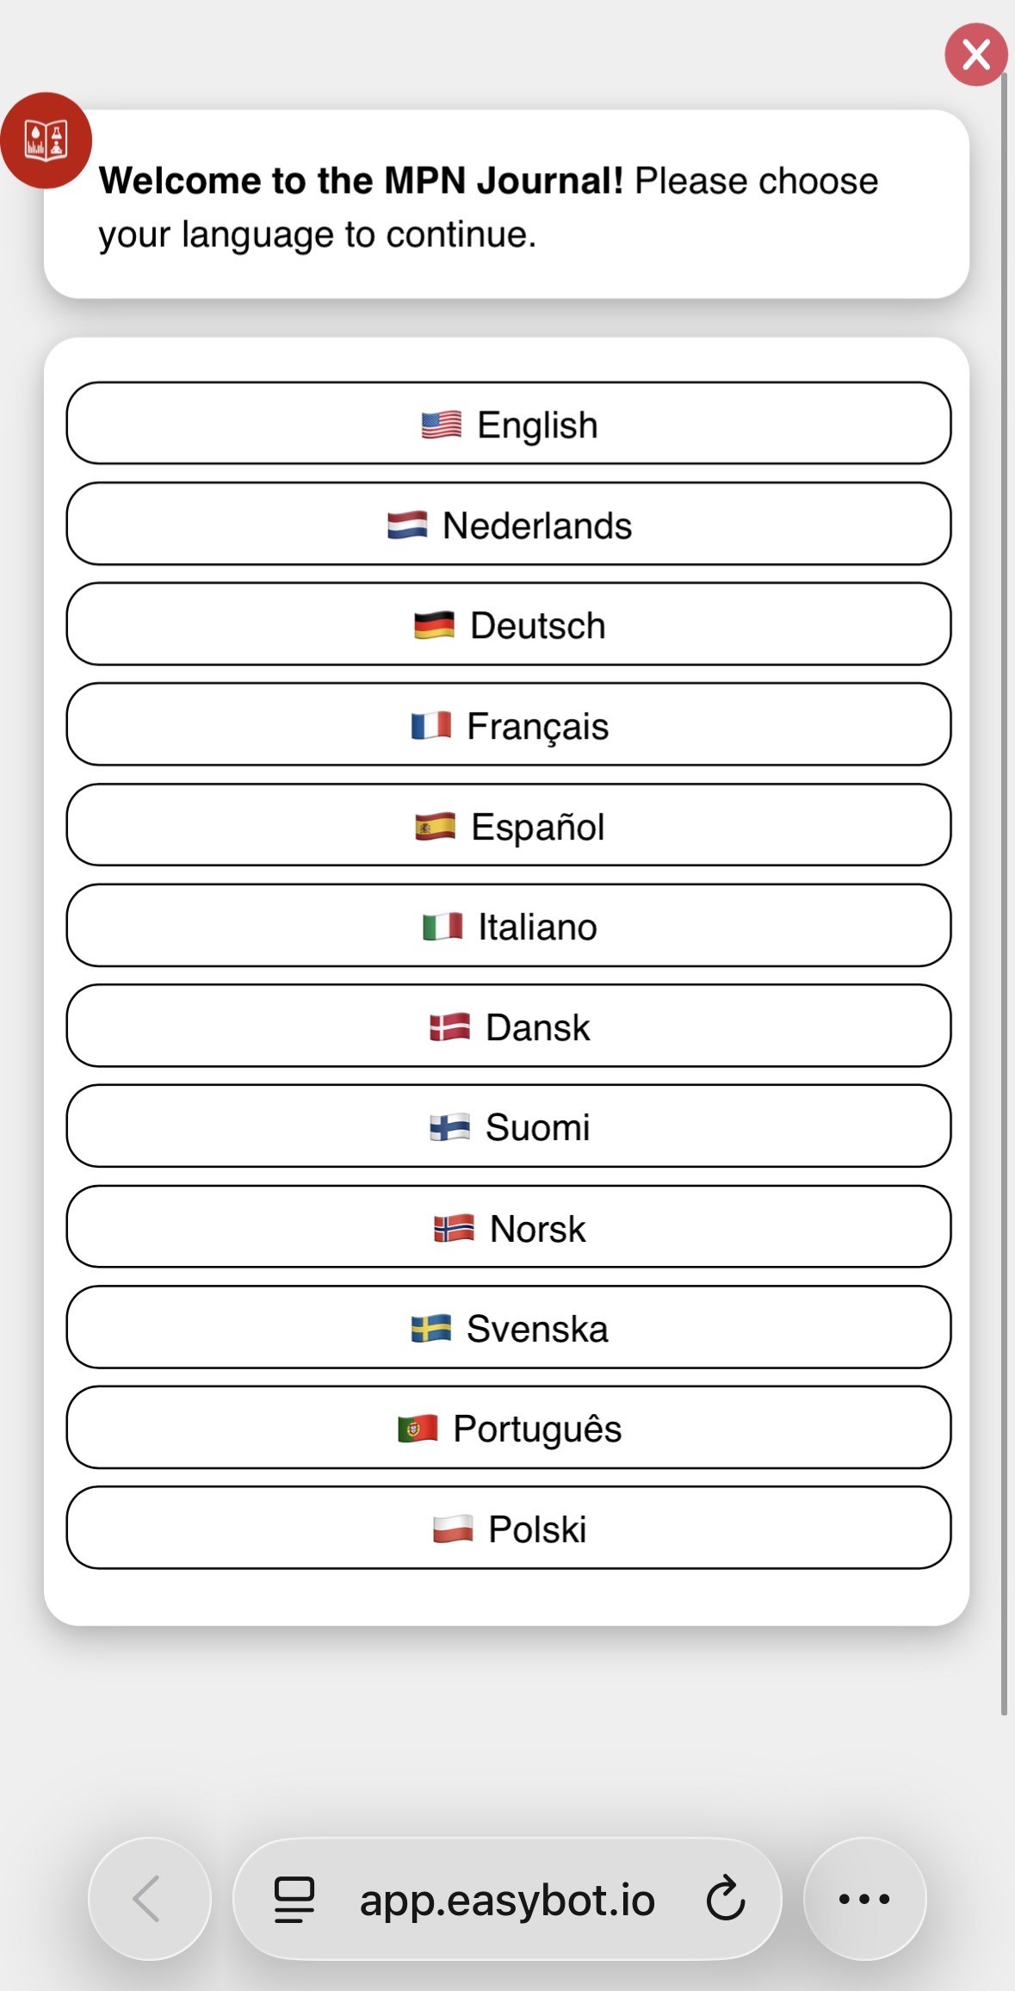Image resolution: width=1015 pixels, height=1991 pixels.
Task: Tap the Polski language button
Action: click(x=509, y=1528)
